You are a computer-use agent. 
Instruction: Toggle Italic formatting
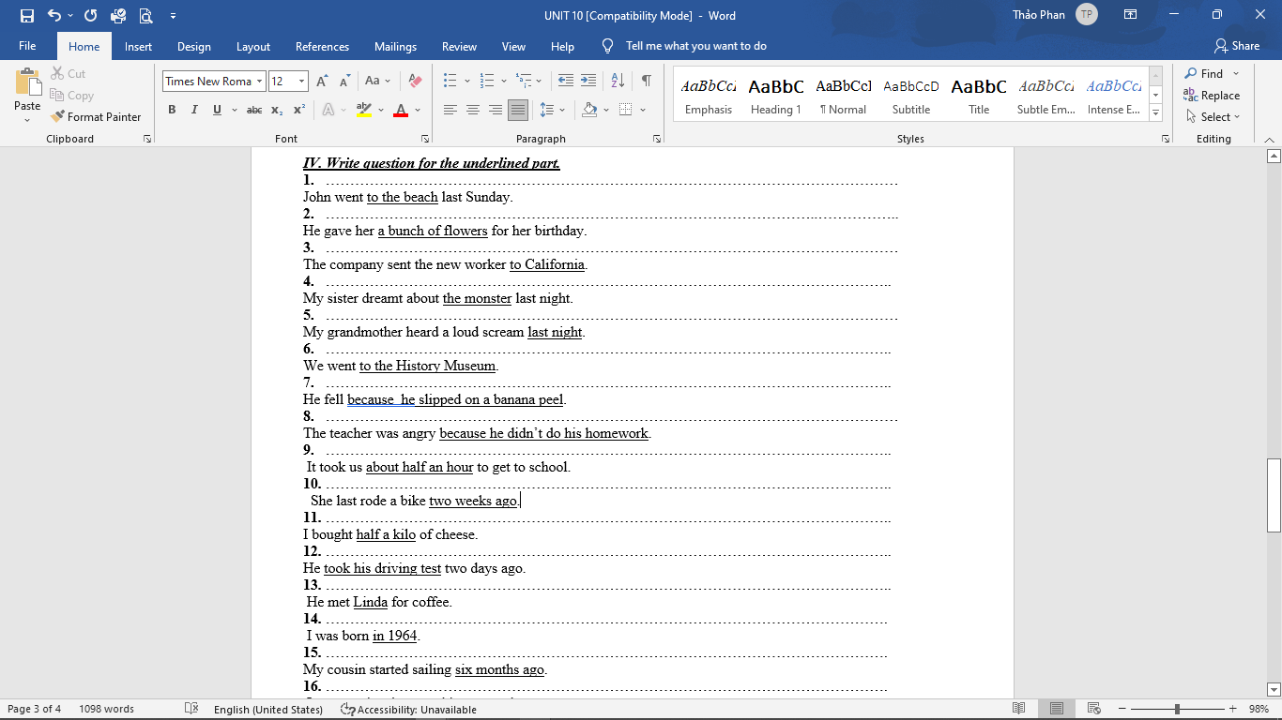[x=194, y=110]
